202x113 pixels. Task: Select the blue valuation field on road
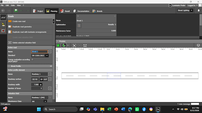click(x=114, y=76)
